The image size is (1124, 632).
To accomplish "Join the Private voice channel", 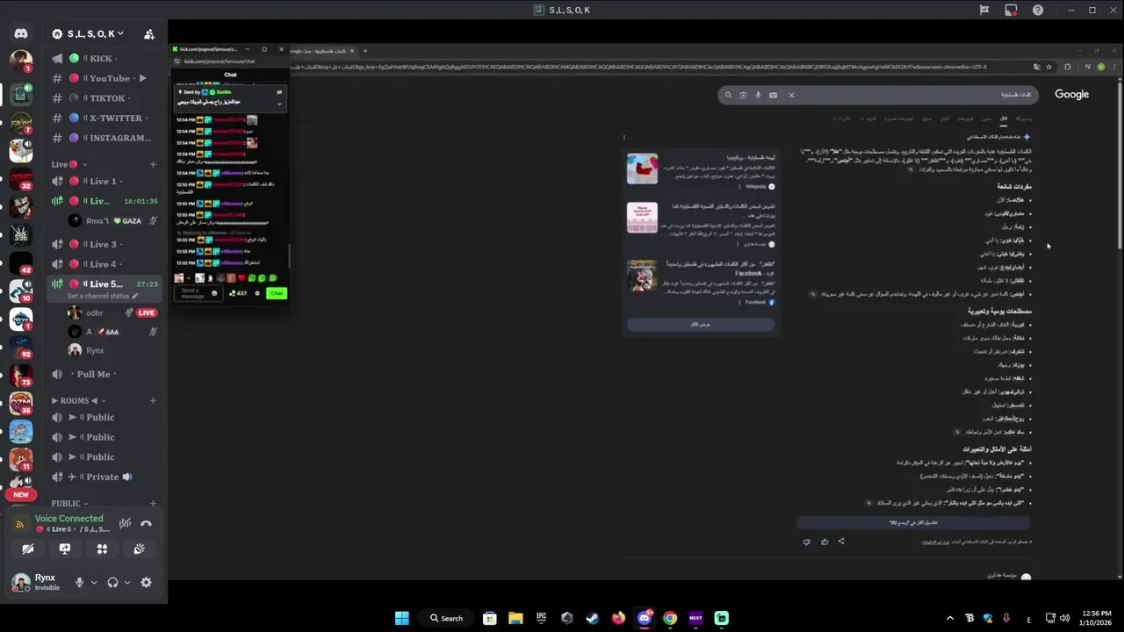I will (105, 477).
